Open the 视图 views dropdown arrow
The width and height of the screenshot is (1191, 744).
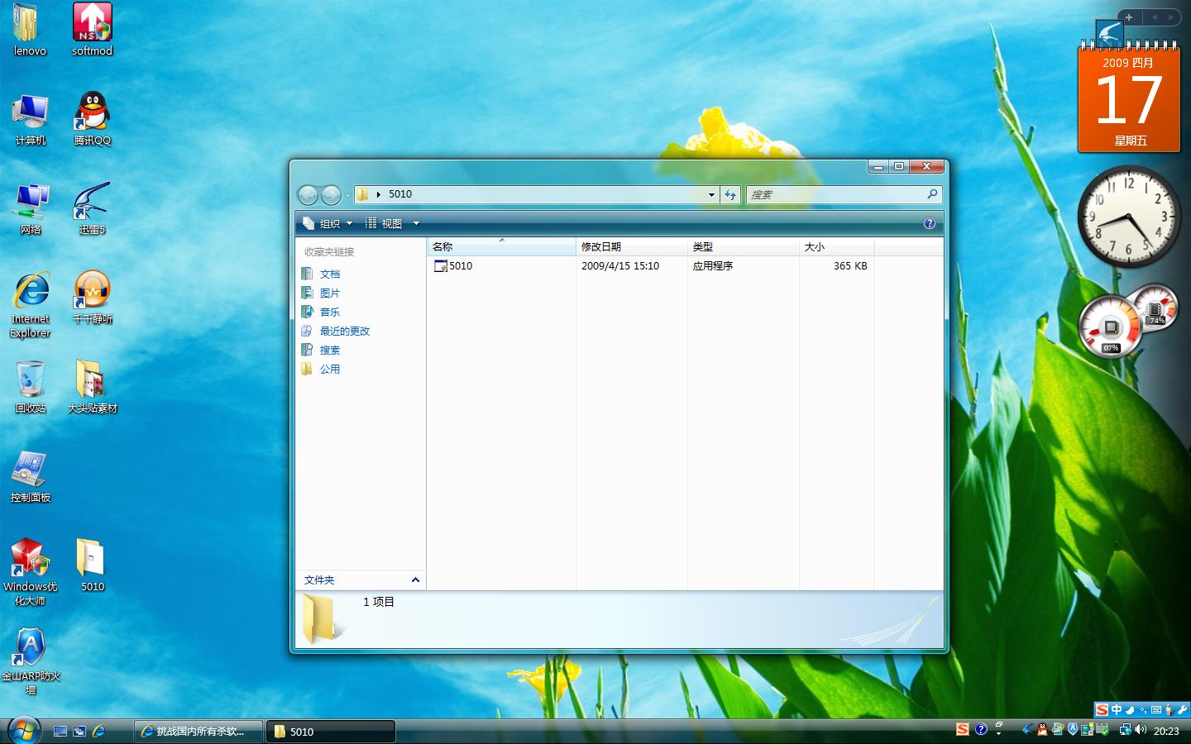click(416, 223)
